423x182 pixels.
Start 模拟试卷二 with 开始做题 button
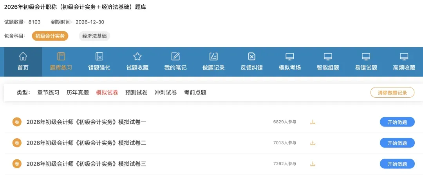(397, 143)
